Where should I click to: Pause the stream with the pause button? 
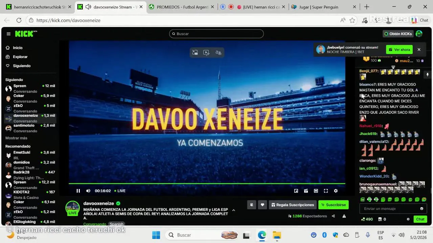click(x=78, y=191)
